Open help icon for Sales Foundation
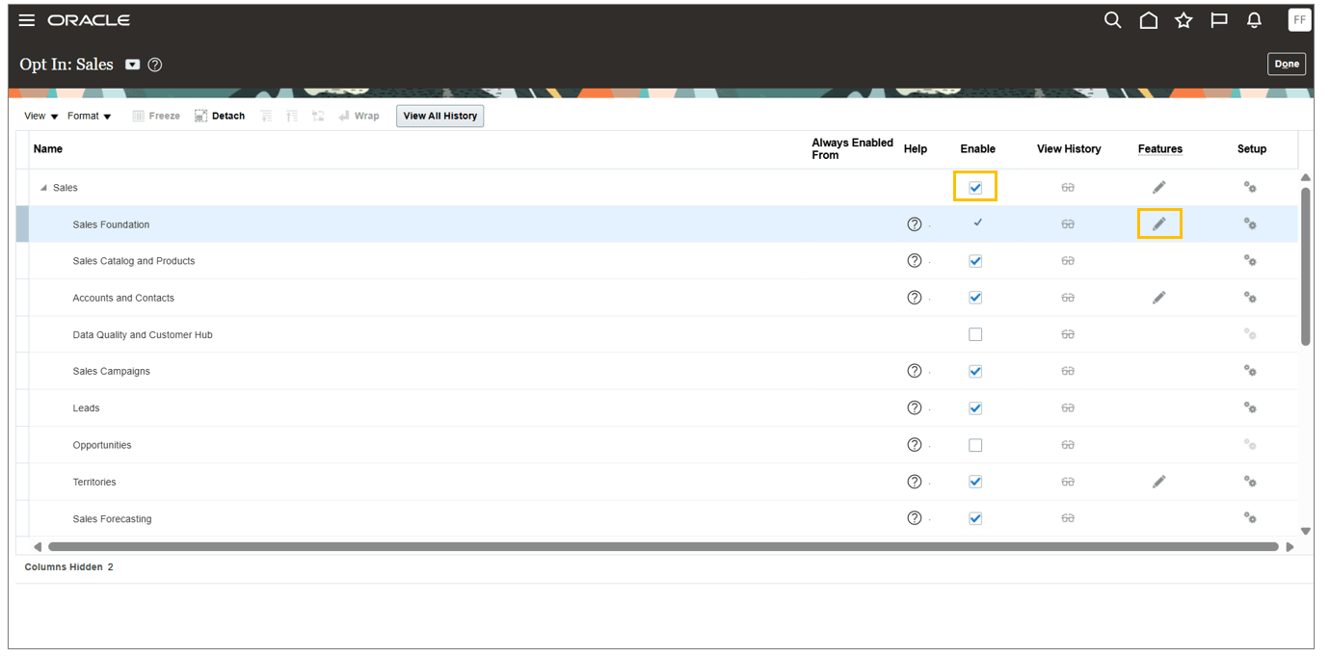The image size is (1330, 656). click(x=915, y=223)
